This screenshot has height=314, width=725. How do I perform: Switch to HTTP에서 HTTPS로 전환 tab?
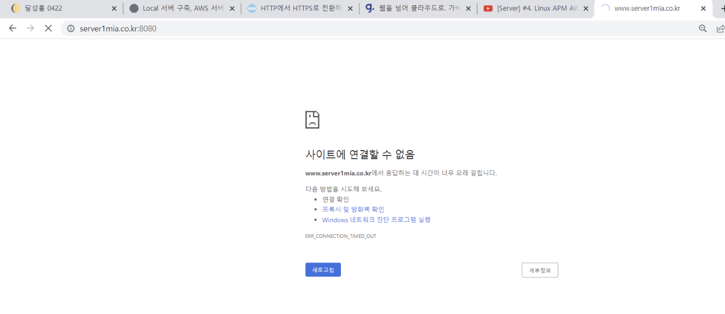point(299,9)
